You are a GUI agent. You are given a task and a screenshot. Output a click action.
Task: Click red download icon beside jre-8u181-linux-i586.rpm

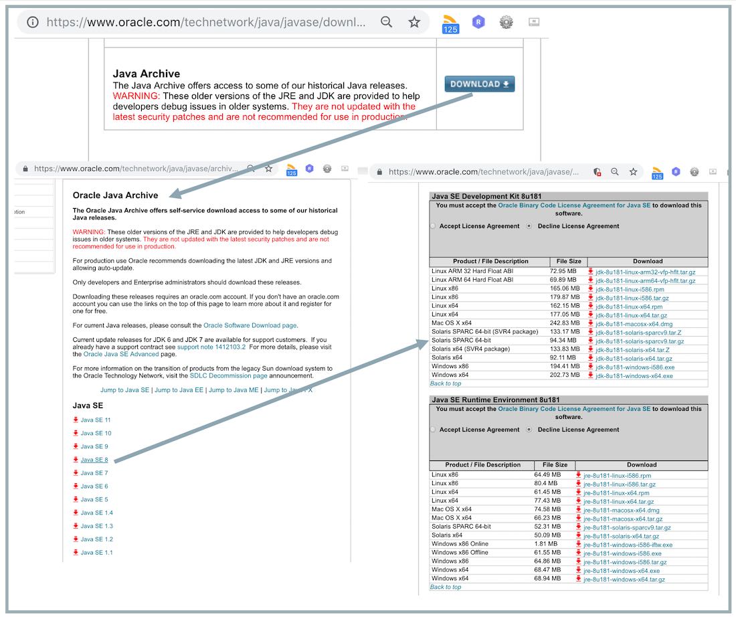pyautogui.click(x=578, y=475)
